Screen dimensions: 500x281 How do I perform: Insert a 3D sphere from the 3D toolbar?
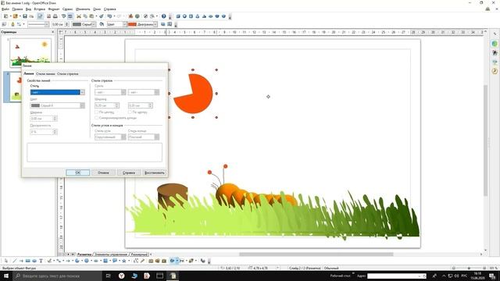point(184,16)
